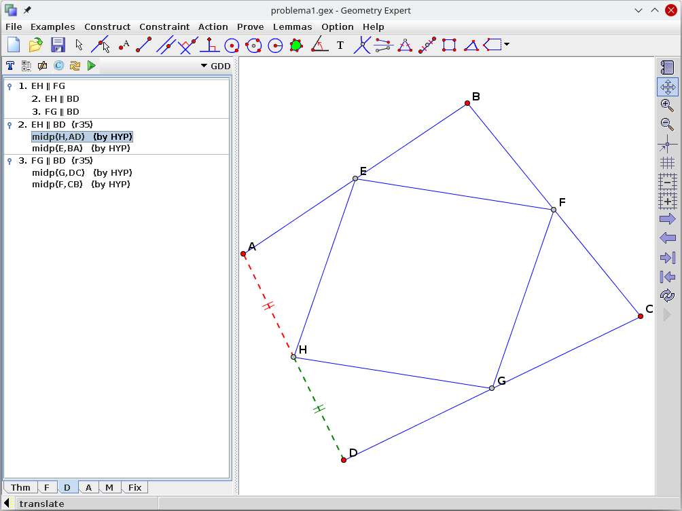Select the Circle by three points tool

[253, 45]
